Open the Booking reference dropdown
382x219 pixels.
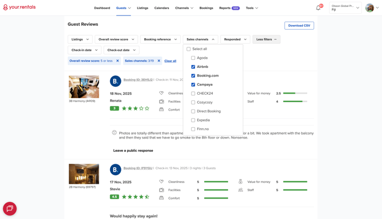click(x=160, y=39)
